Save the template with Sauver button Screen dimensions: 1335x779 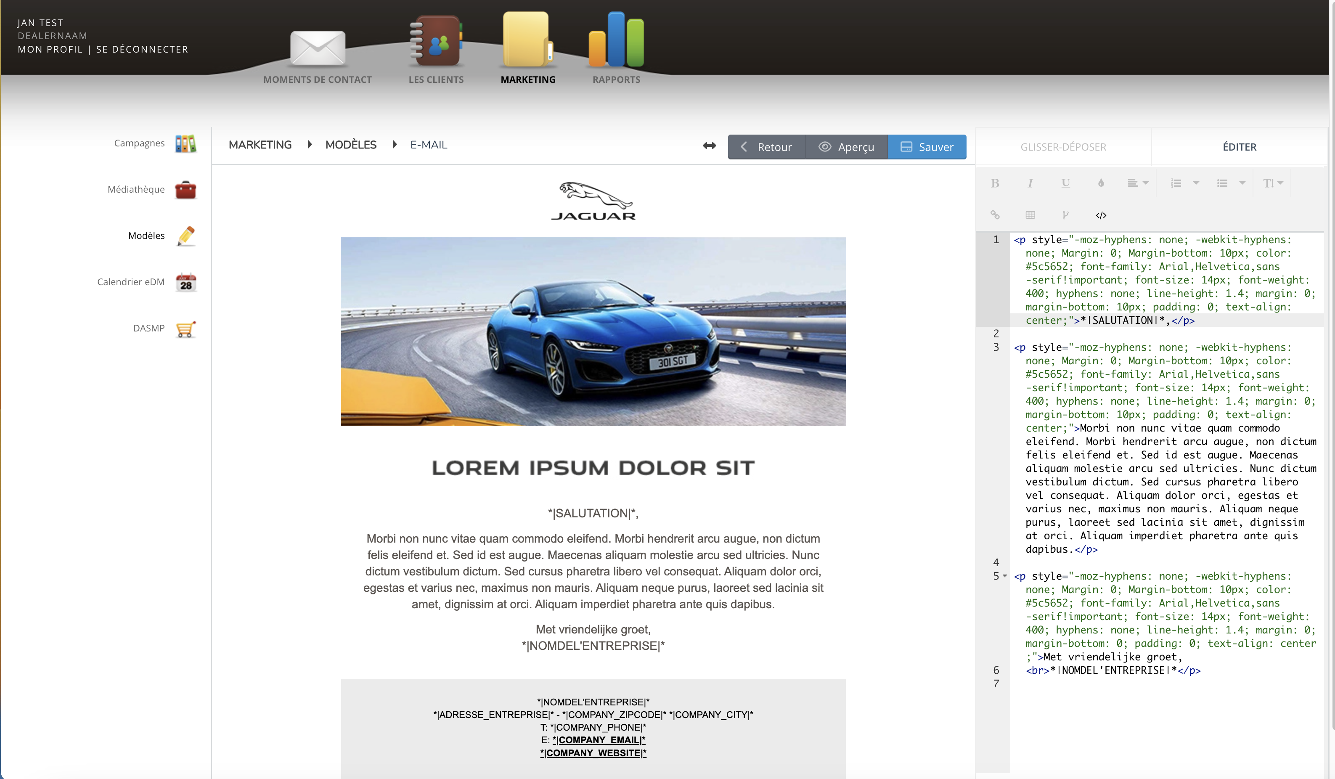927,147
